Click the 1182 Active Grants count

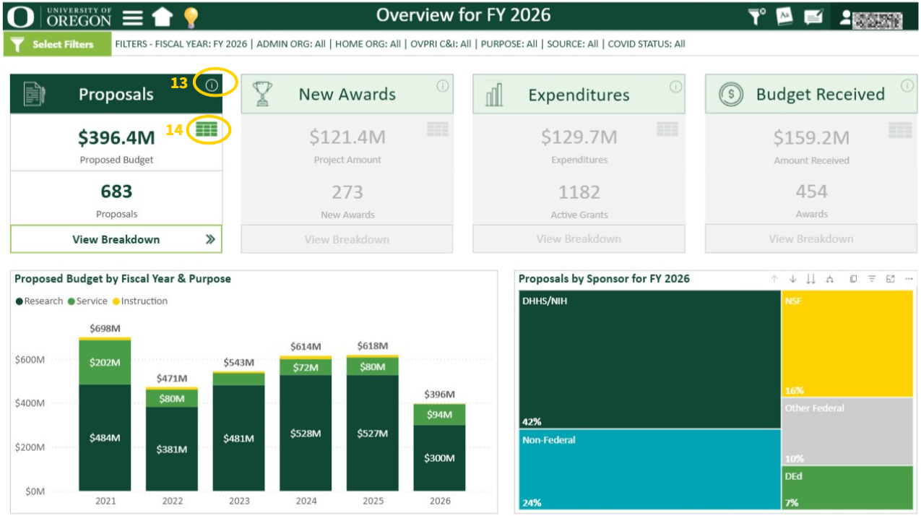click(579, 192)
